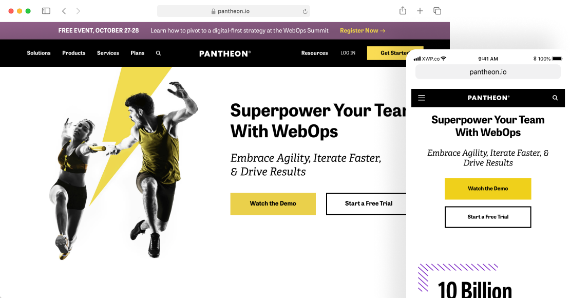Click the browser forward arrow
The height and width of the screenshot is (298, 570).
click(78, 11)
